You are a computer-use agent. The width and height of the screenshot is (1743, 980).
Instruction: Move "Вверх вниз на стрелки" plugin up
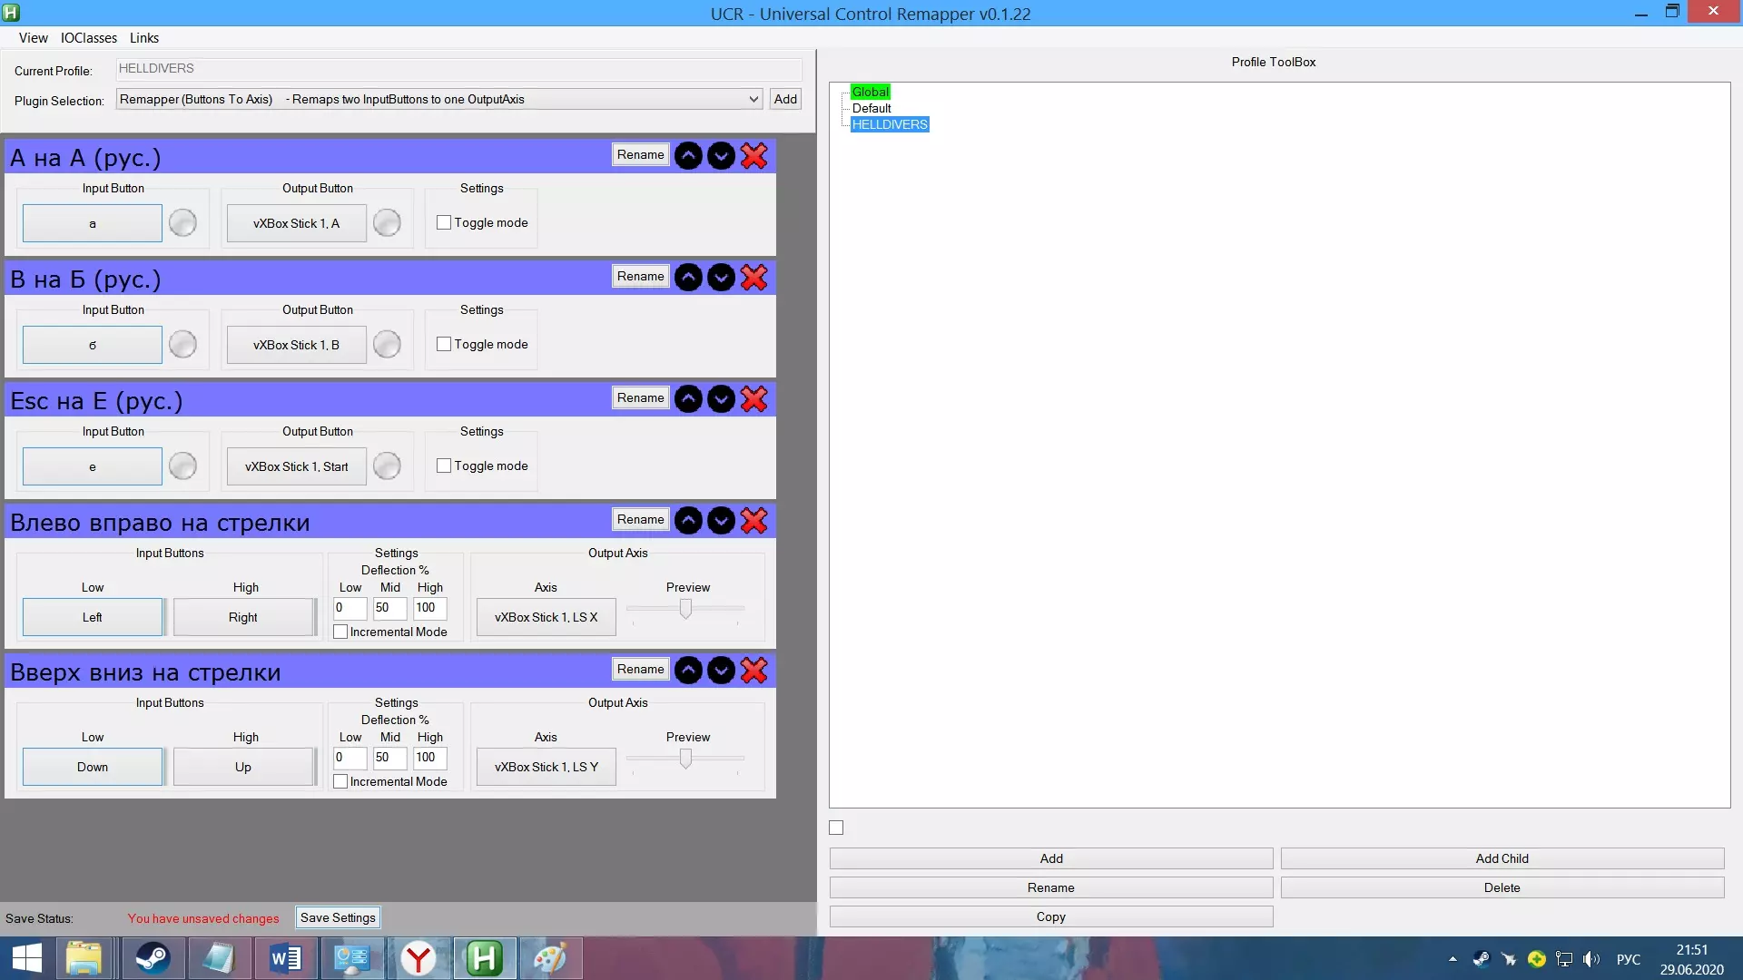click(x=688, y=671)
